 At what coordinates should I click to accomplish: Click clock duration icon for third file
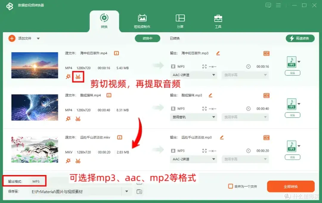click(x=248, y=151)
